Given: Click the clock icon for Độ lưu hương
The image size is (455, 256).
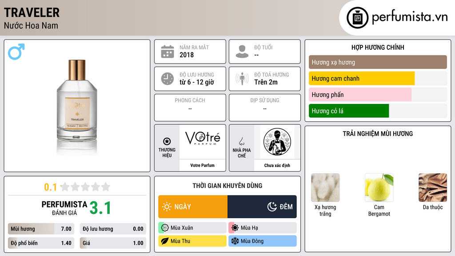Looking at the screenshot, I should (168, 79).
